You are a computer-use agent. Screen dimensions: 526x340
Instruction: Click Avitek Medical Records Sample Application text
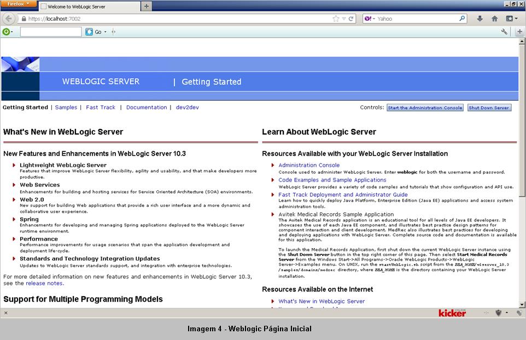[x=336, y=214]
